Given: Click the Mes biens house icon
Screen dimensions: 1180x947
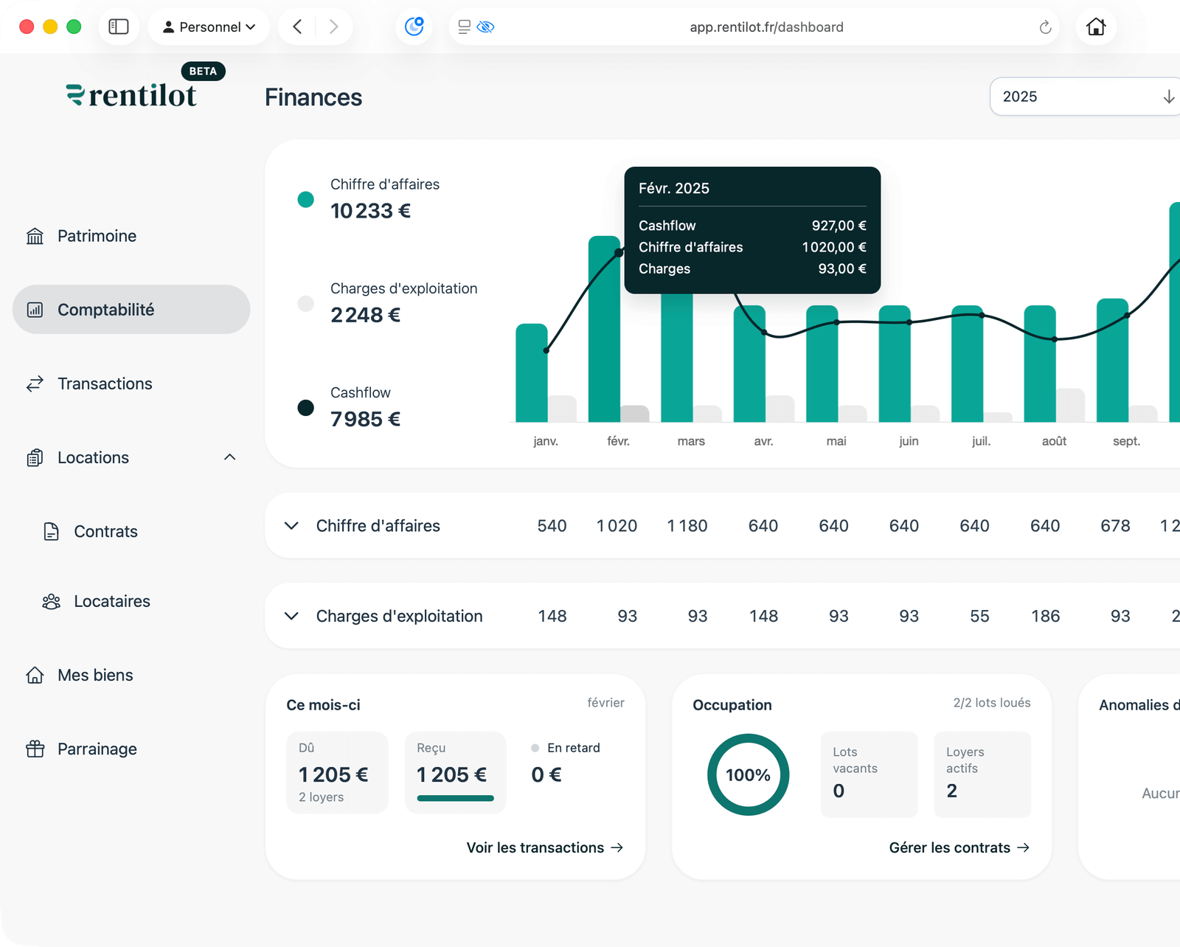Looking at the screenshot, I should 35,676.
